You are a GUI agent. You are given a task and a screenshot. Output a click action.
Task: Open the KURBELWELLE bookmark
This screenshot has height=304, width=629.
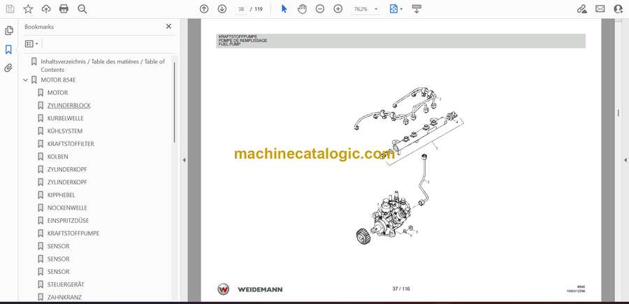tap(66, 118)
